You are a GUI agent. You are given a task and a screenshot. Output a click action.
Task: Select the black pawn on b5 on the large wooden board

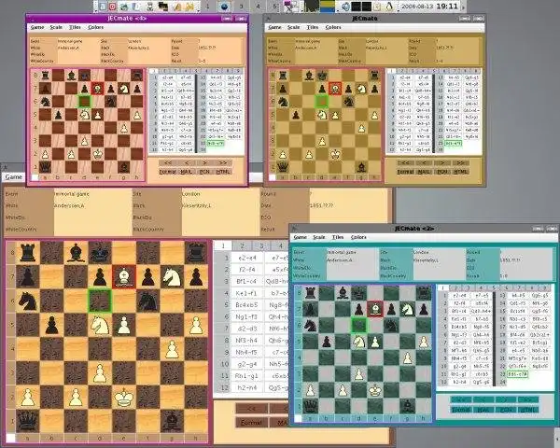pyautogui.click(x=51, y=325)
